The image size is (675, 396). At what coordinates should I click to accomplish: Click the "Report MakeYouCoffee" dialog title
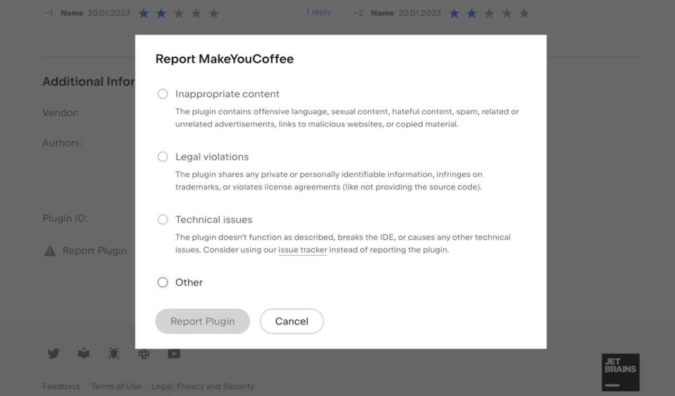224,59
